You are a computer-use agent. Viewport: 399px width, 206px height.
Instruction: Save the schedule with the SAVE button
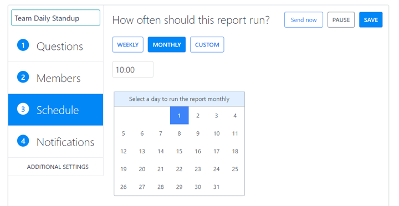coord(371,20)
